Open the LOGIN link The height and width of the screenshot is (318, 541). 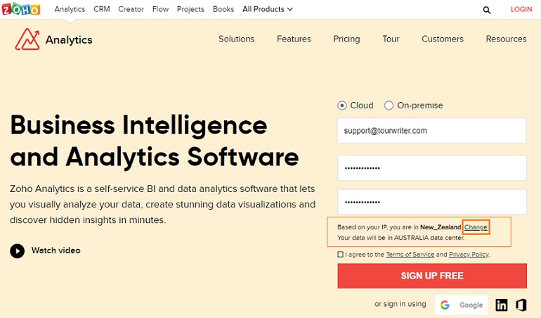coord(521,9)
